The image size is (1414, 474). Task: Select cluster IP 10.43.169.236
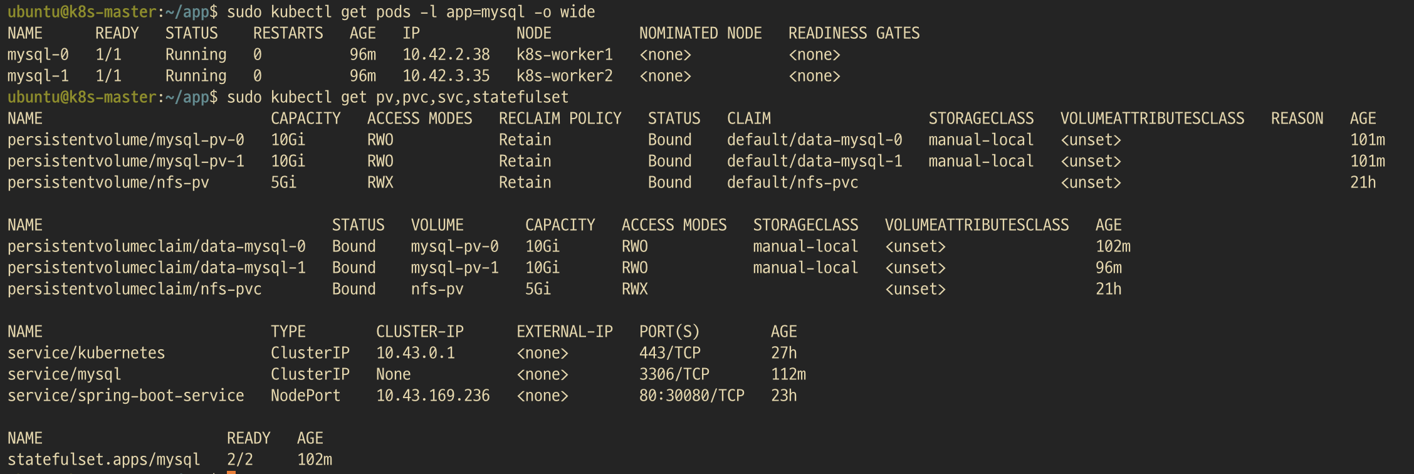[x=433, y=396]
